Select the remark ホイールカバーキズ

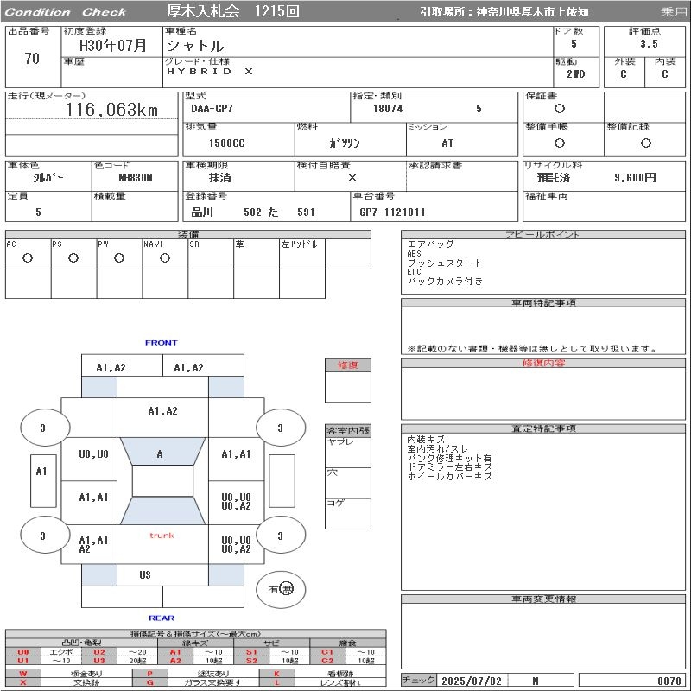(x=449, y=477)
